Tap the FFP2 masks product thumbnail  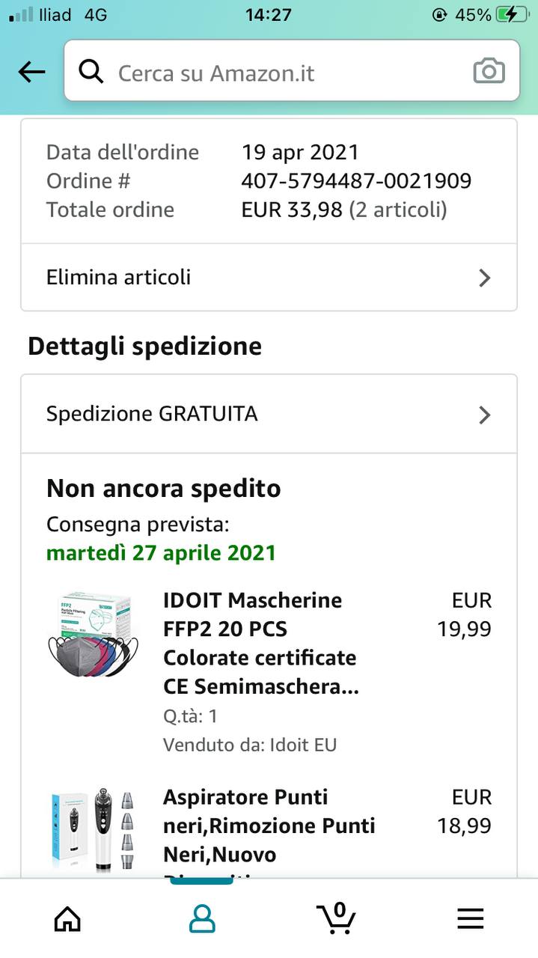point(93,635)
